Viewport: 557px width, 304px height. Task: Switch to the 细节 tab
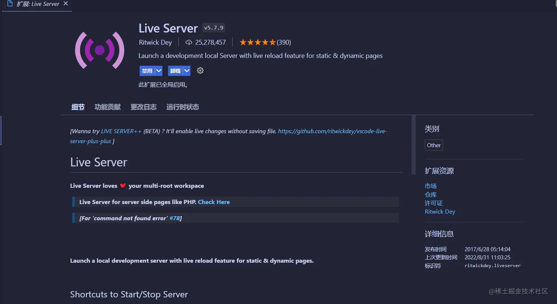pyautogui.click(x=78, y=107)
